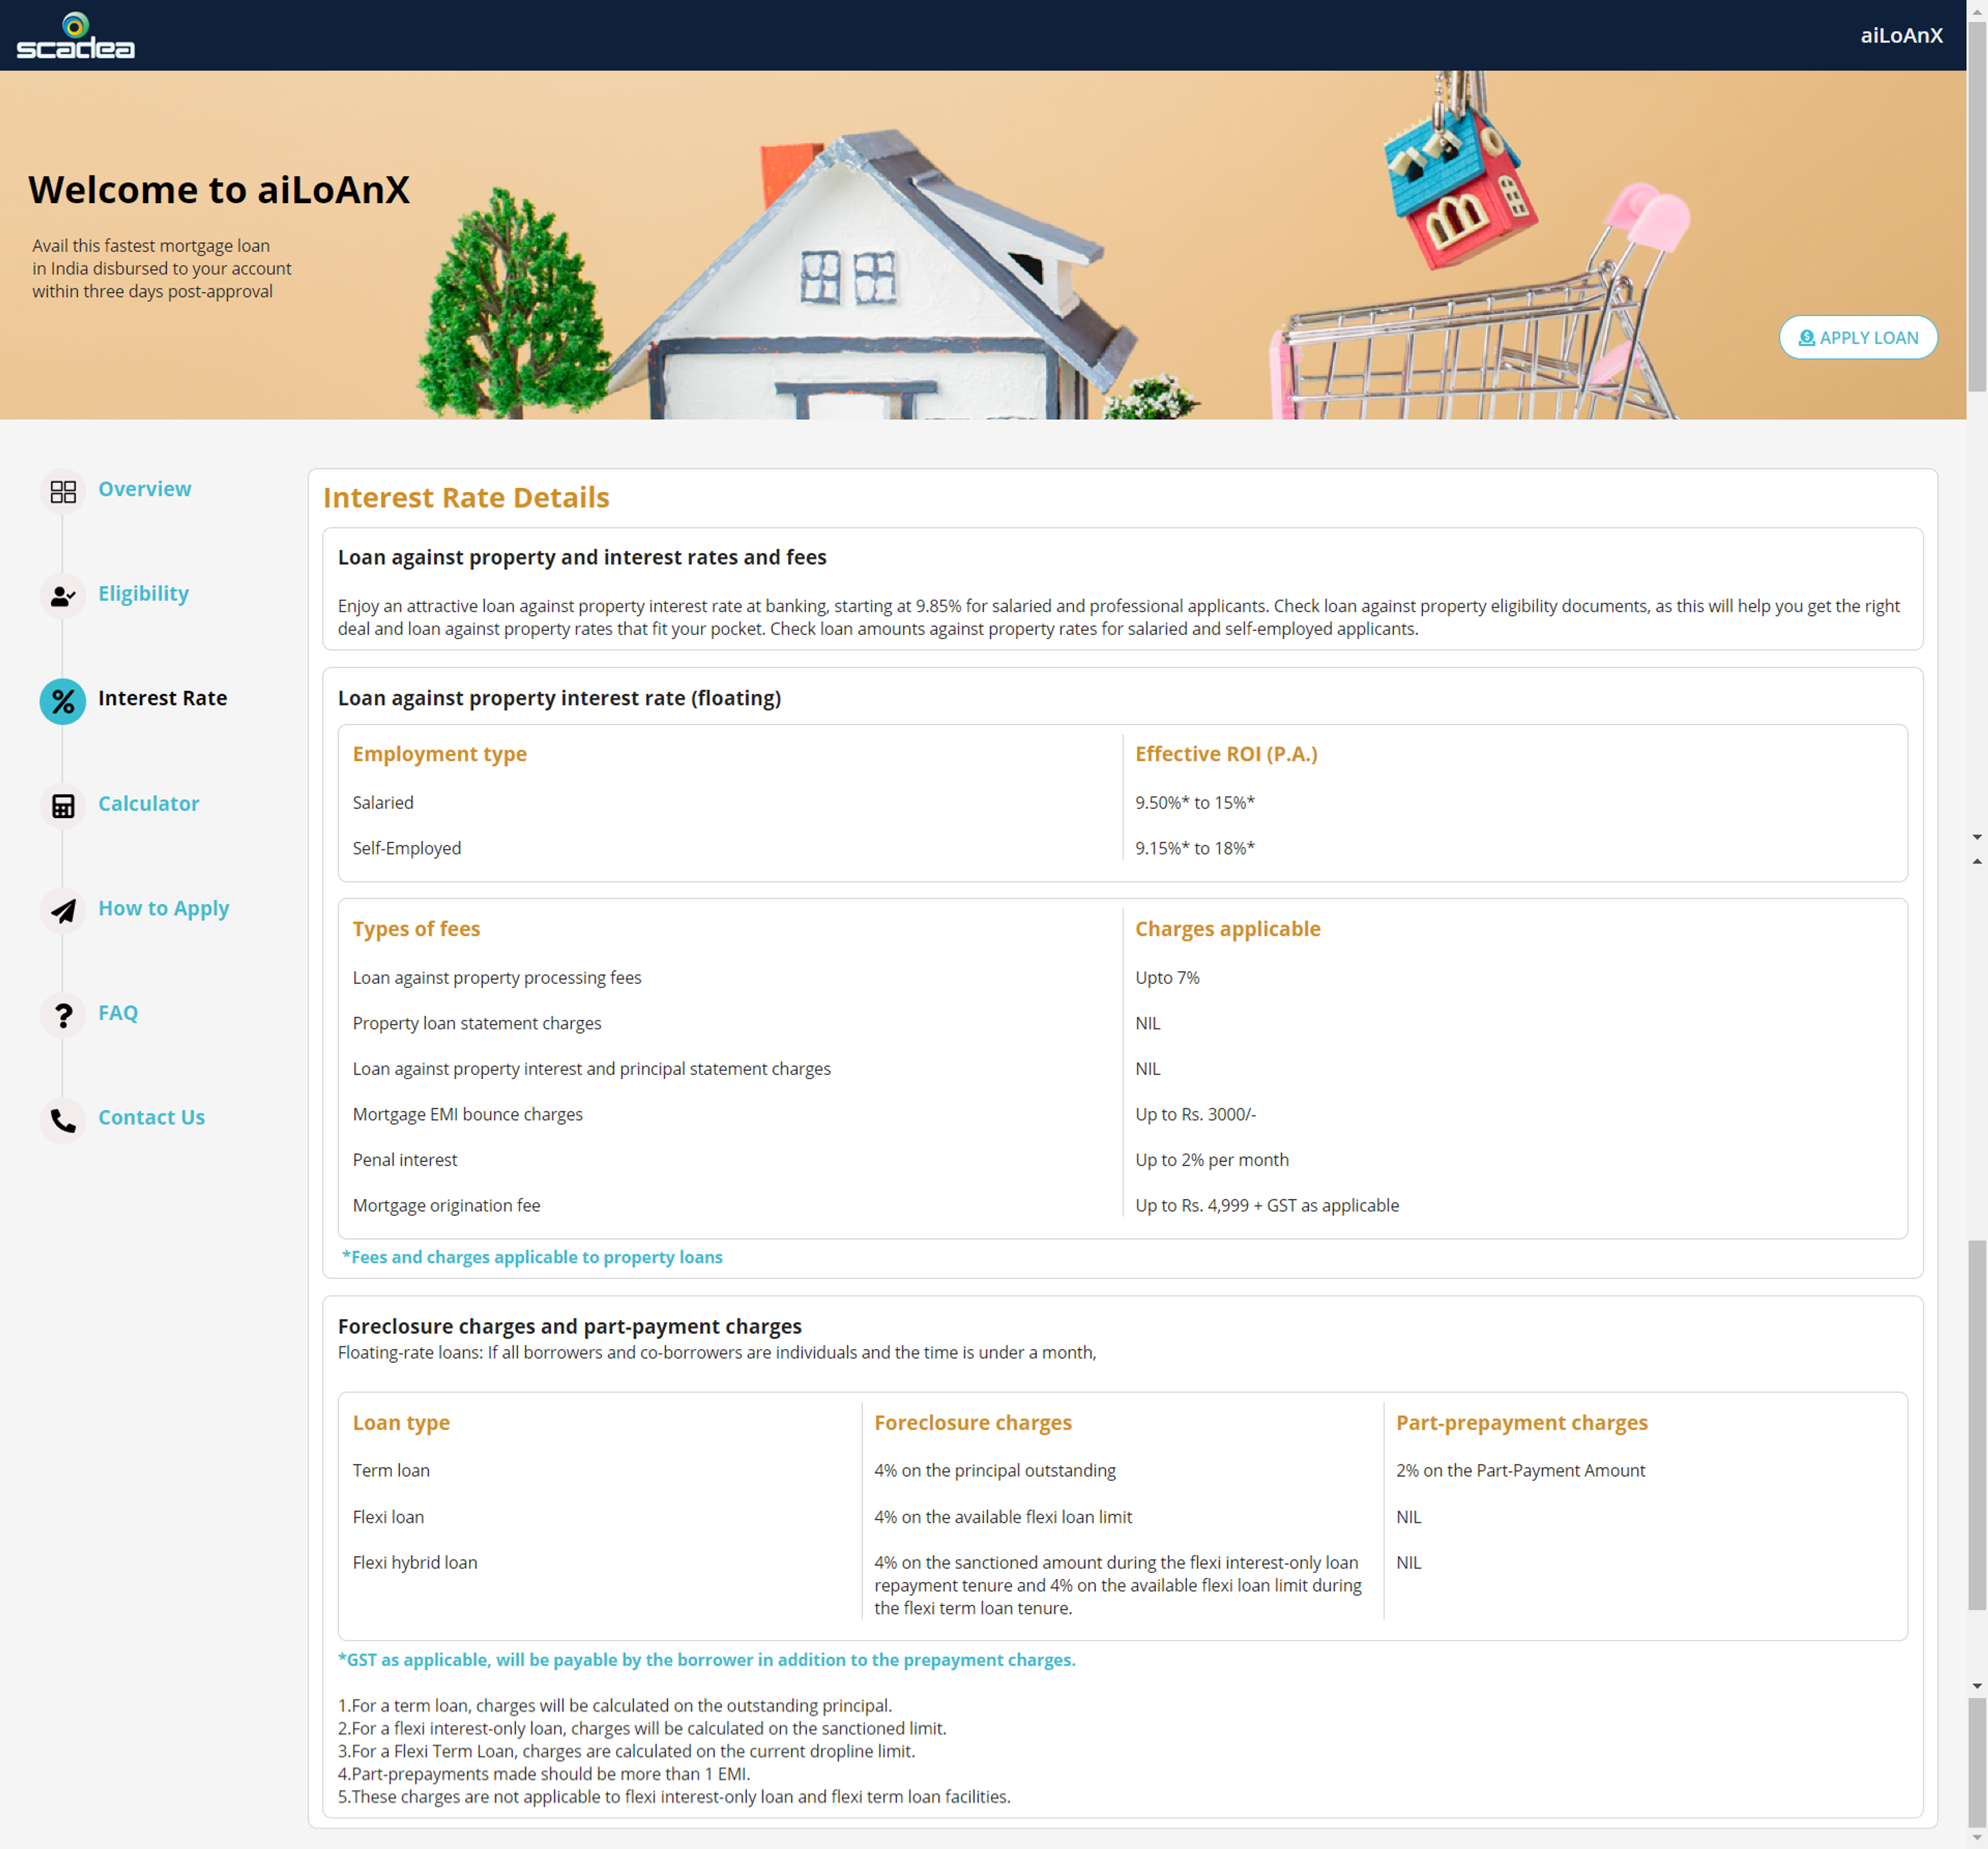Open the FAQ section
This screenshot has height=1849, width=1988.
tap(118, 1013)
